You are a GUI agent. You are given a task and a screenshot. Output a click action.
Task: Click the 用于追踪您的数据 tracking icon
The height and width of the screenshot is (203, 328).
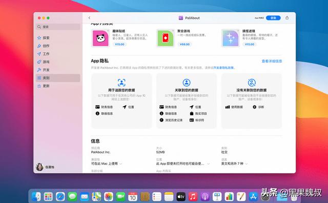coord(121,83)
